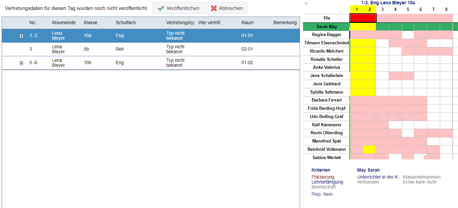Select period 3 column header
The width and height of the screenshot is (458, 208).
click(382, 10)
